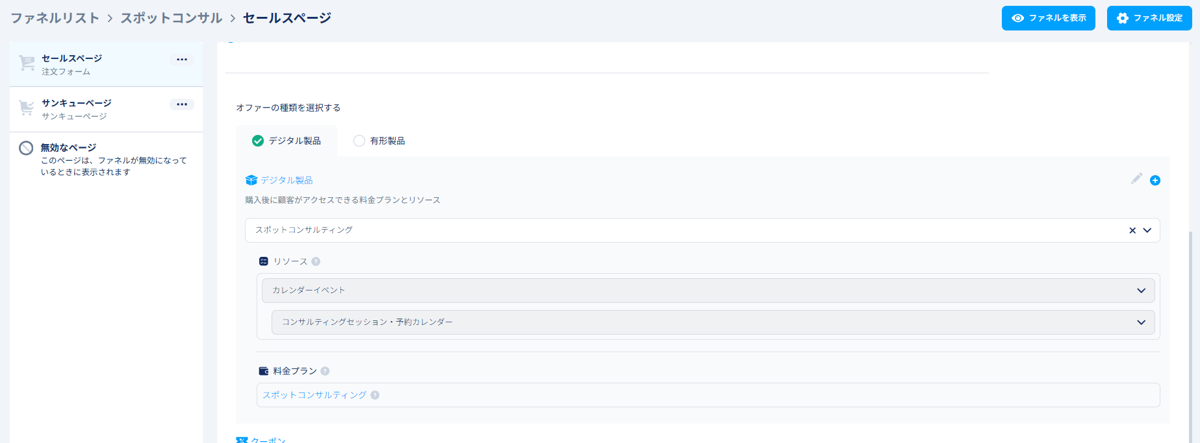This screenshot has height=443, width=1200.
Task: Open three-dot menu for サンキューページ
Action: point(182,104)
